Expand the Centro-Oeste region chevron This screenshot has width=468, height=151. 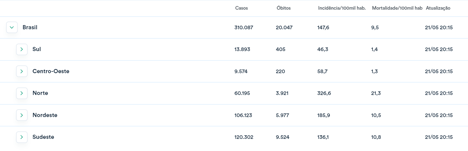click(x=22, y=71)
